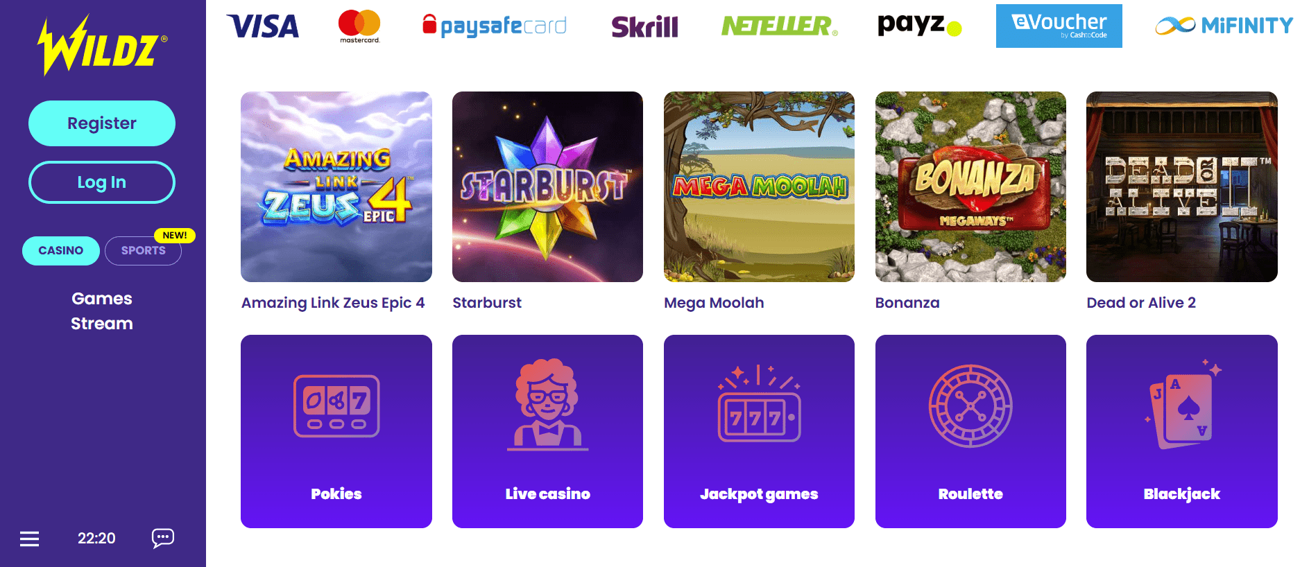Switch to the SPORTS section
Screen dimensions: 1309x567
pos(144,250)
